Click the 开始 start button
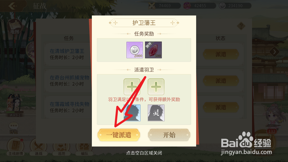Image resolution: width=288 pixels, height=162 pixels. (169, 135)
